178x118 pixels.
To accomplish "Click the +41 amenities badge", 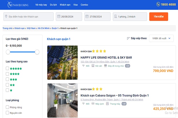I will tap(124, 104).
